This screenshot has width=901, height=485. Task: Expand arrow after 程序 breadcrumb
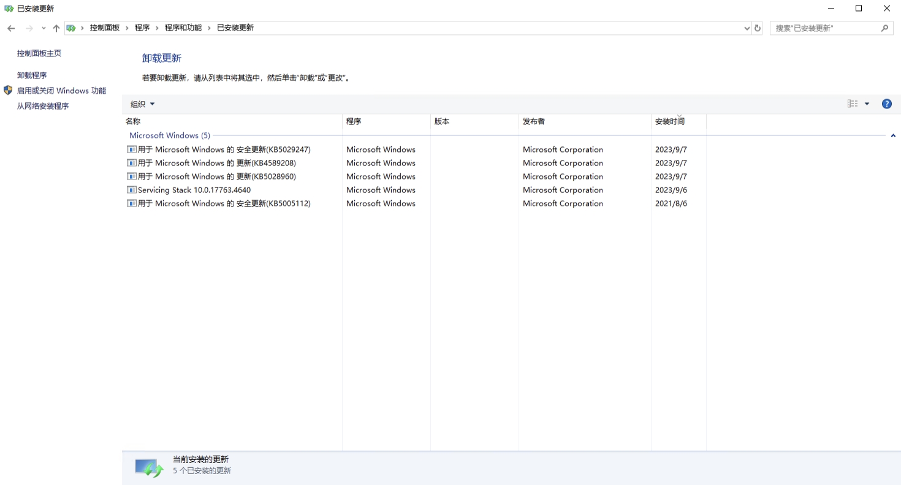pos(158,28)
